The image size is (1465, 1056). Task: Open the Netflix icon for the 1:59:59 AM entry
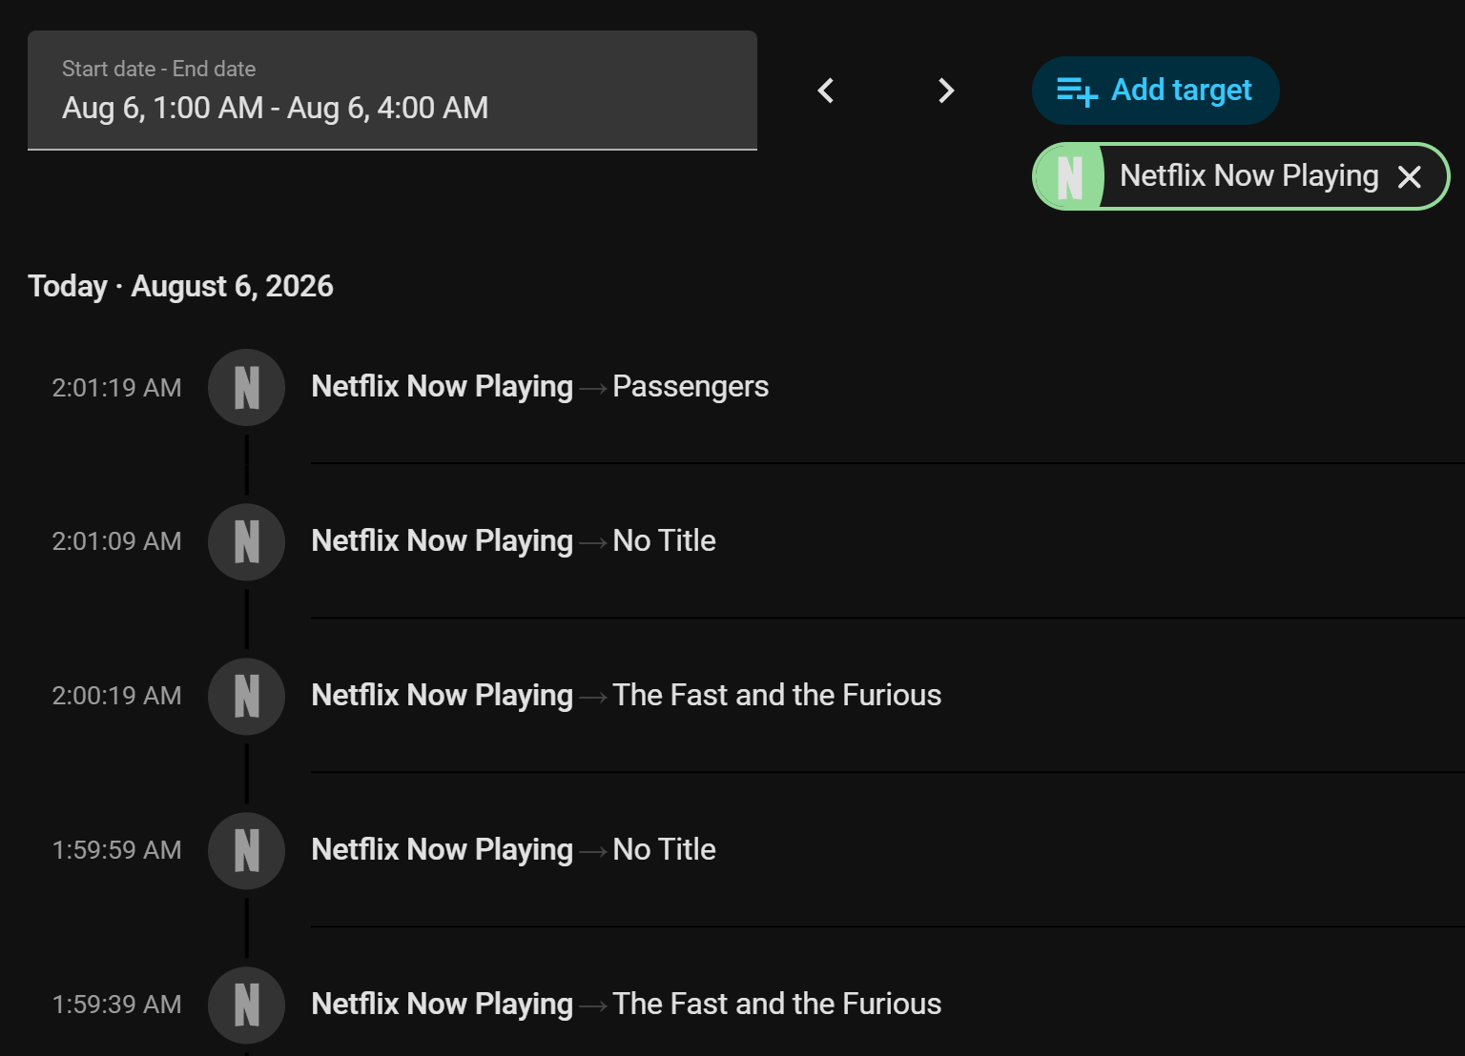[x=247, y=851]
